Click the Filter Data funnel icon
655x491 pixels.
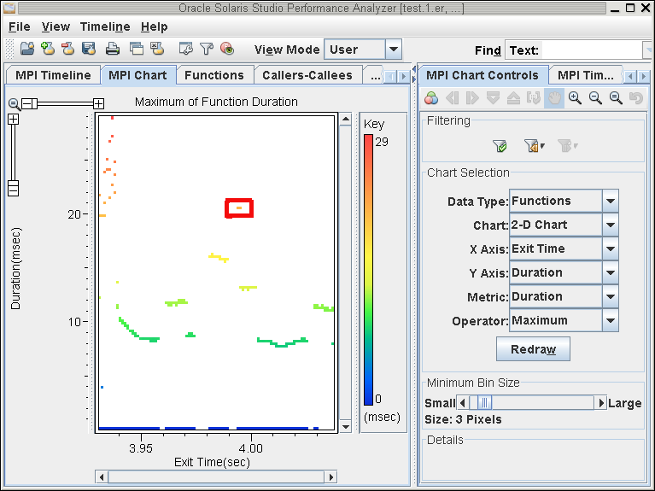point(207,49)
